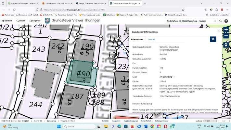
Task: Select parcel 187 on the map
Action: tap(77, 96)
